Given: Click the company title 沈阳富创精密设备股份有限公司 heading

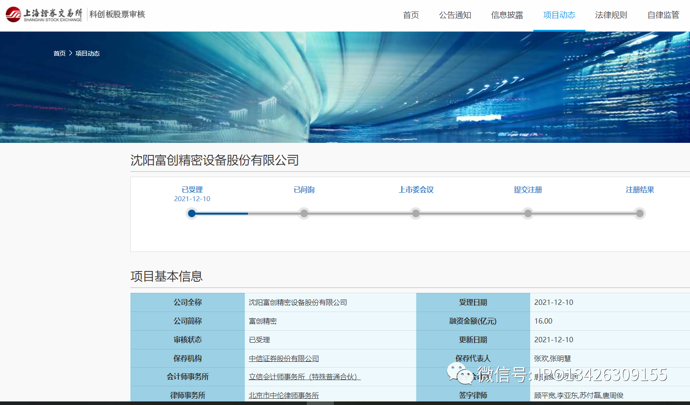Looking at the screenshot, I should (x=215, y=160).
